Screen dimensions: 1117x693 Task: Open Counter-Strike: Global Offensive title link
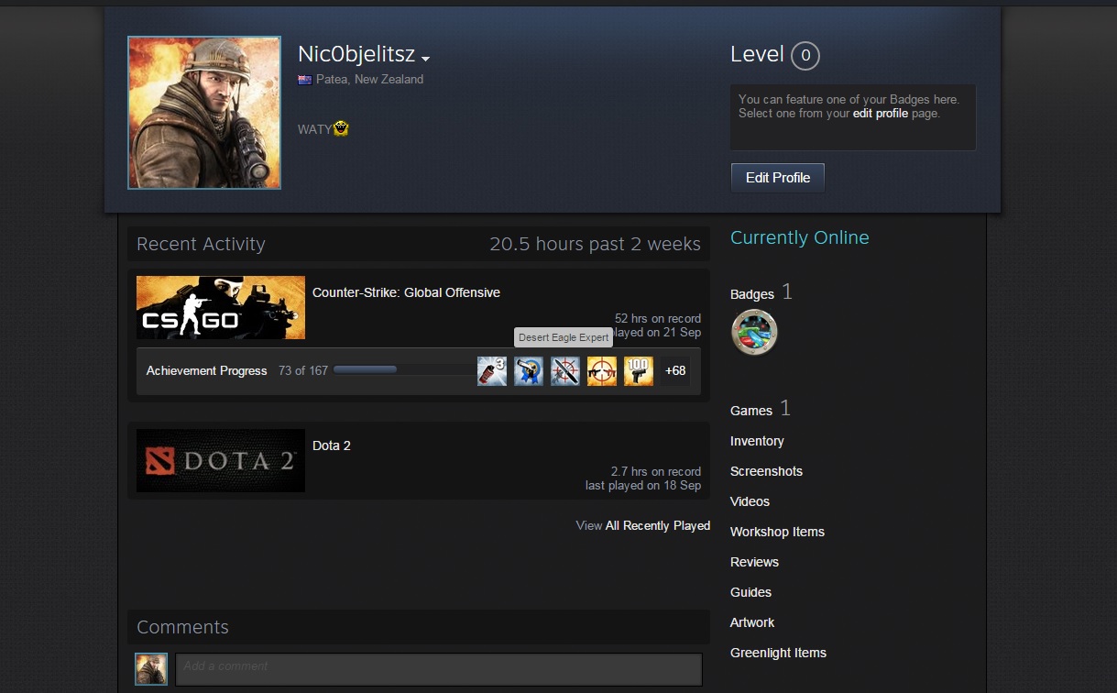pyautogui.click(x=406, y=292)
